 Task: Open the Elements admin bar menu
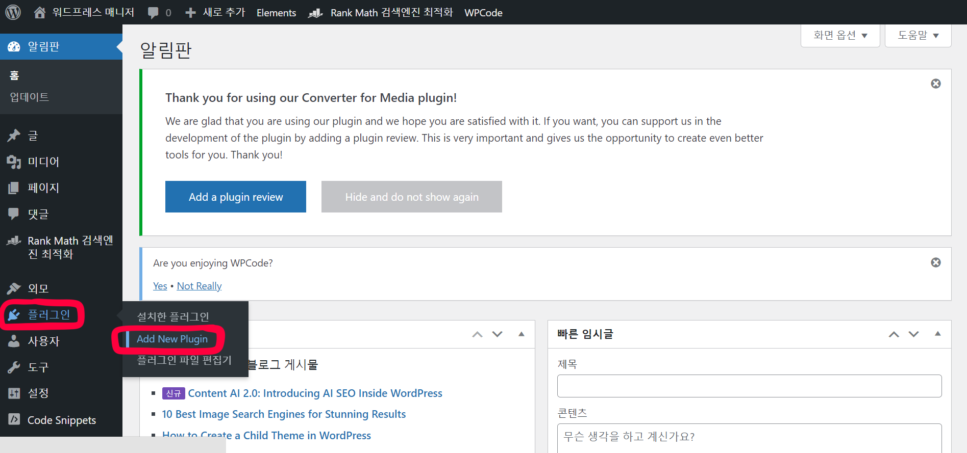tap(276, 13)
